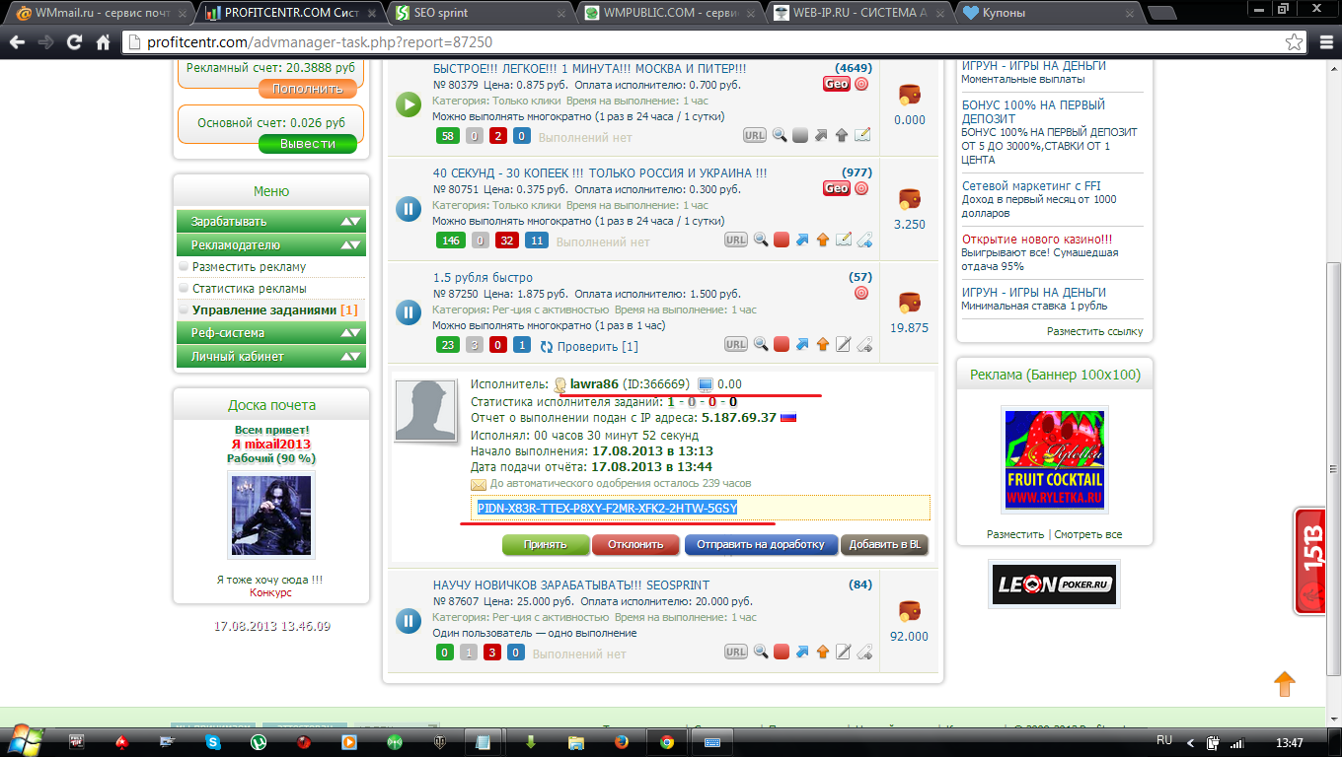Open magnifier preview for task 80379
This screenshot has height=757, width=1342.
point(780,135)
